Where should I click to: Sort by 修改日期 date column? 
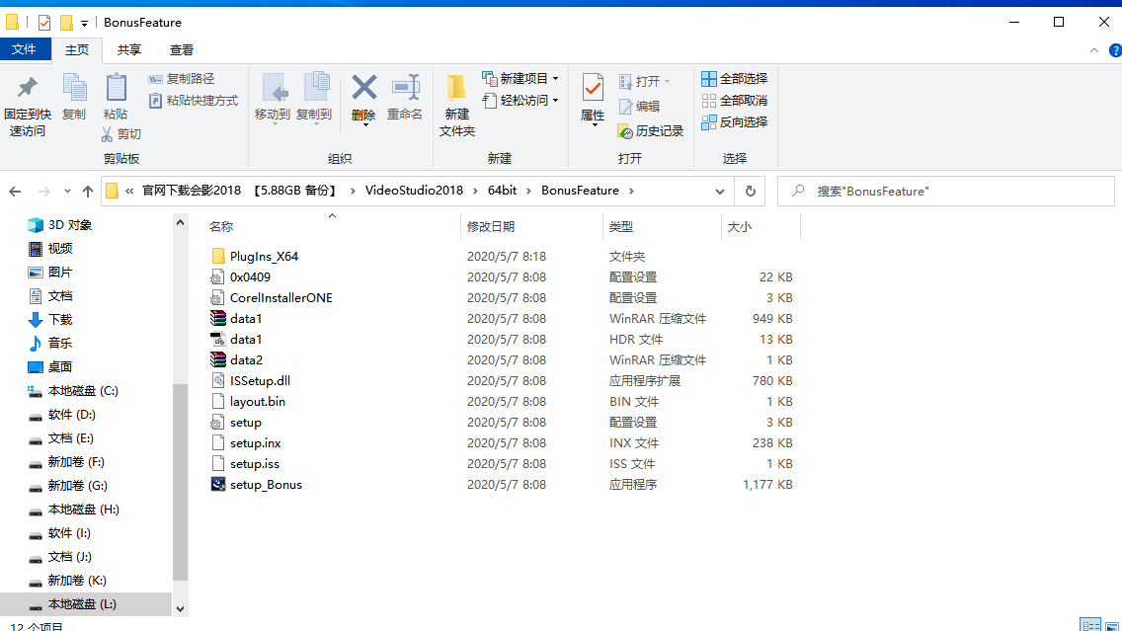tap(491, 227)
